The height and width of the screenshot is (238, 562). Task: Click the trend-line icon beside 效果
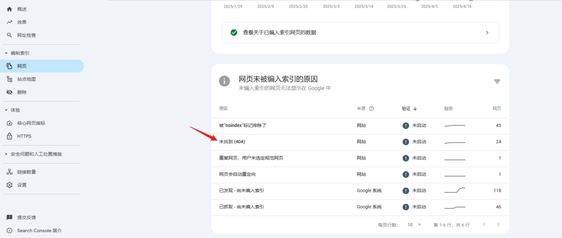pyautogui.click(x=9, y=22)
